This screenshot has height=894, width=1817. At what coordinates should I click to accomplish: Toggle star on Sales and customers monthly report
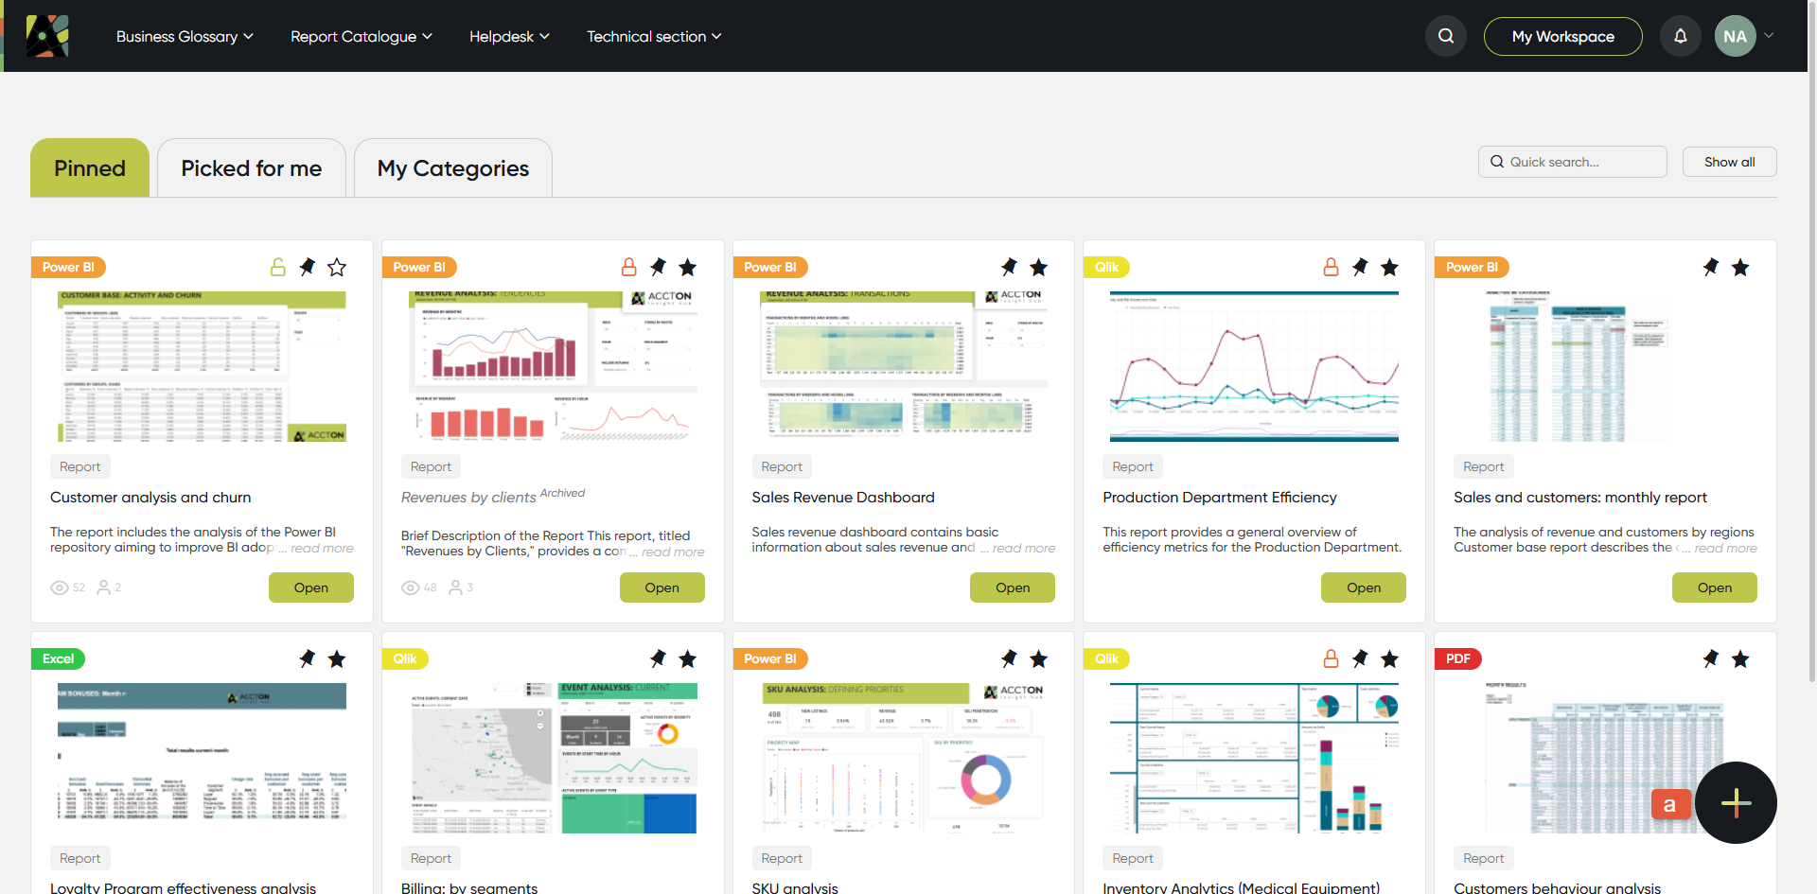coord(1740,268)
